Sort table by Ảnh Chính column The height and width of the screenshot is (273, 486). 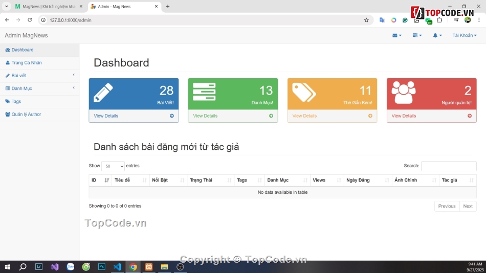[415, 180]
